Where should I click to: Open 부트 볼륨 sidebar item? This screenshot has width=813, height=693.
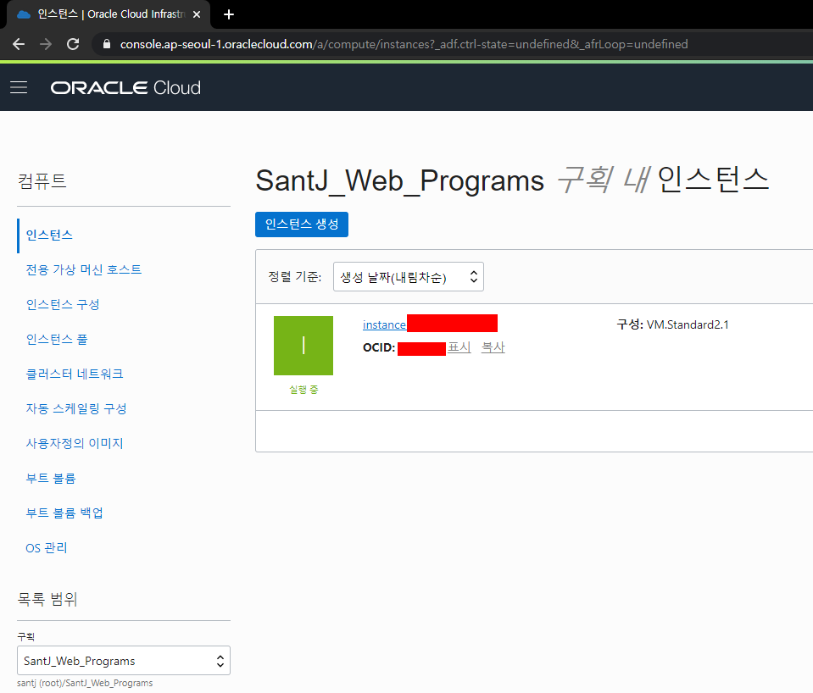(x=51, y=478)
